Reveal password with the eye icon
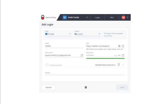This screenshot has width=167, height=104. coord(115,55)
